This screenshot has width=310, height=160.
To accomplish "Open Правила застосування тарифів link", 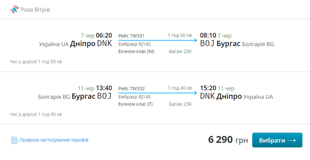I will (x=54, y=140).
